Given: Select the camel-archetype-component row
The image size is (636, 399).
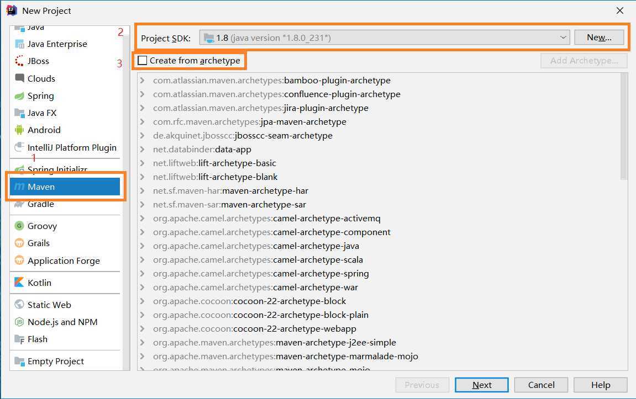Looking at the screenshot, I should point(379,232).
